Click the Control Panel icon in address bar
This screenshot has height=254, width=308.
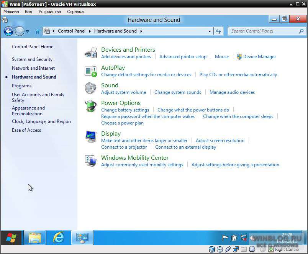47,31
